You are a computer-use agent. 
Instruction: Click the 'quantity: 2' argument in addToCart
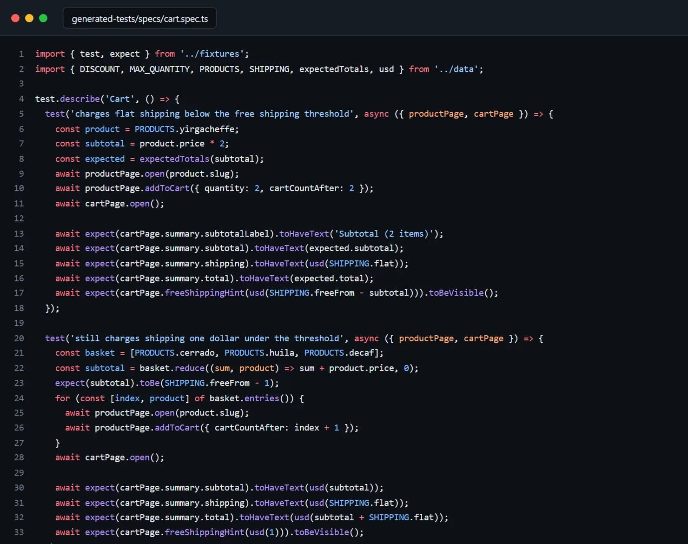click(x=232, y=188)
